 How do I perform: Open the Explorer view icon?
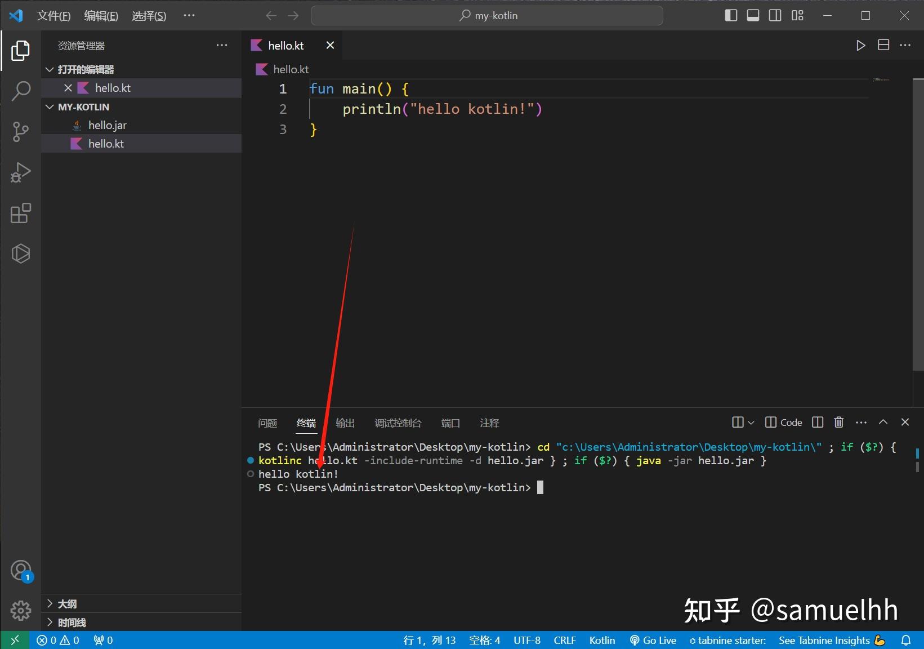[21, 51]
